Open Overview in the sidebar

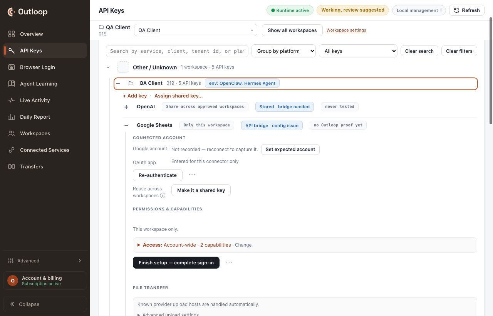point(45,34)
